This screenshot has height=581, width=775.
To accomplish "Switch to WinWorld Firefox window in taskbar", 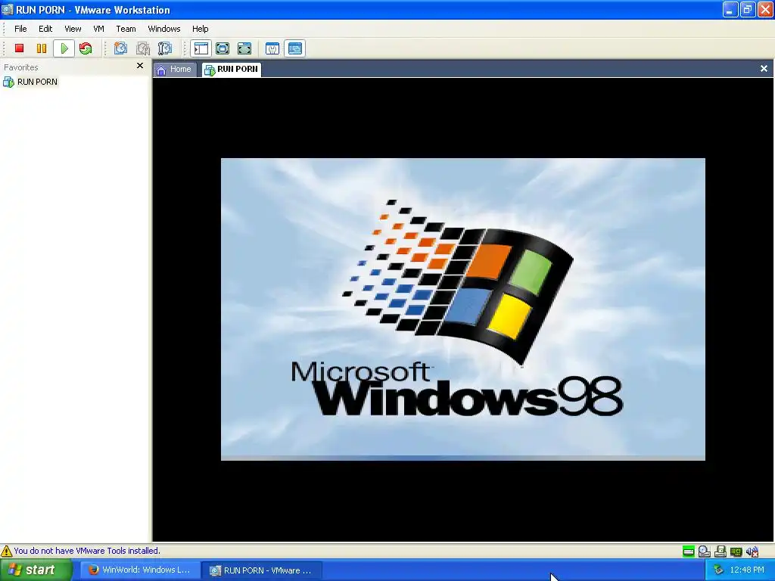I will tap(140, 570).
